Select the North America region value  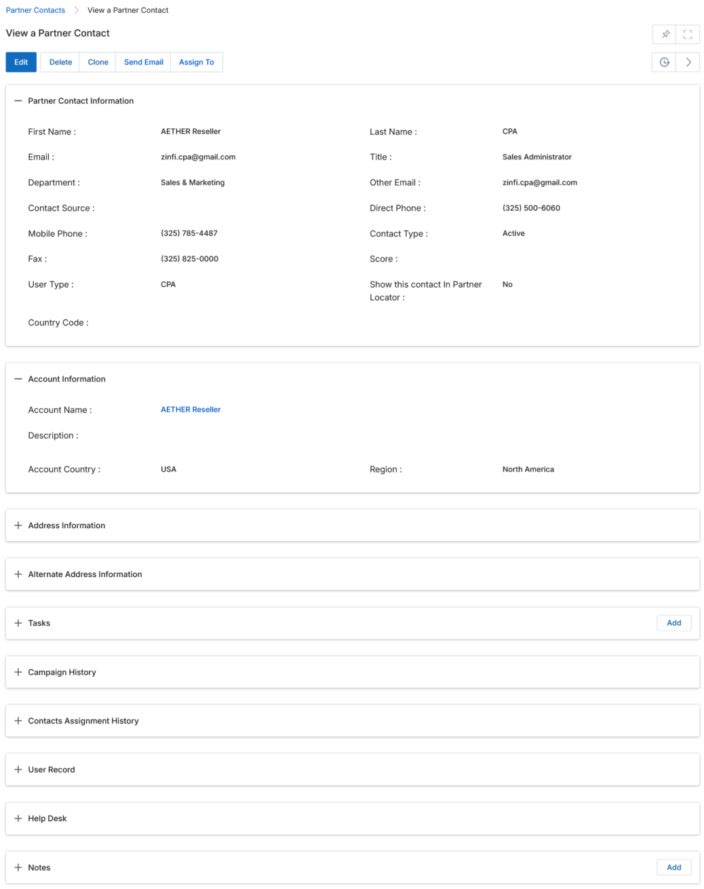(528, 469)
